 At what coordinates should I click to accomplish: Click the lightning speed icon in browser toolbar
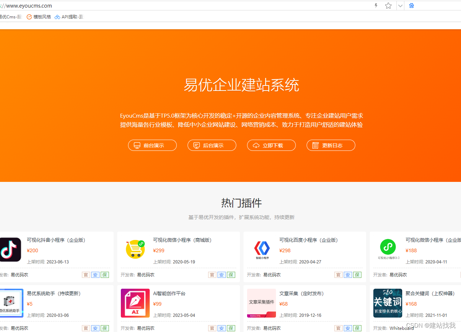tap(376, 5)
